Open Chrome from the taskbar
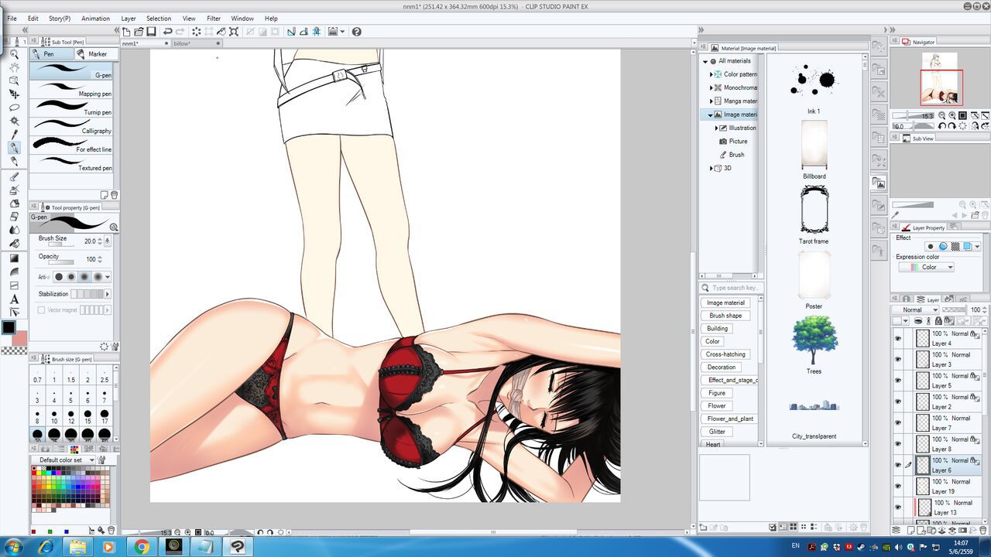The width and height of the screenshot is (991, 557). 142,547
